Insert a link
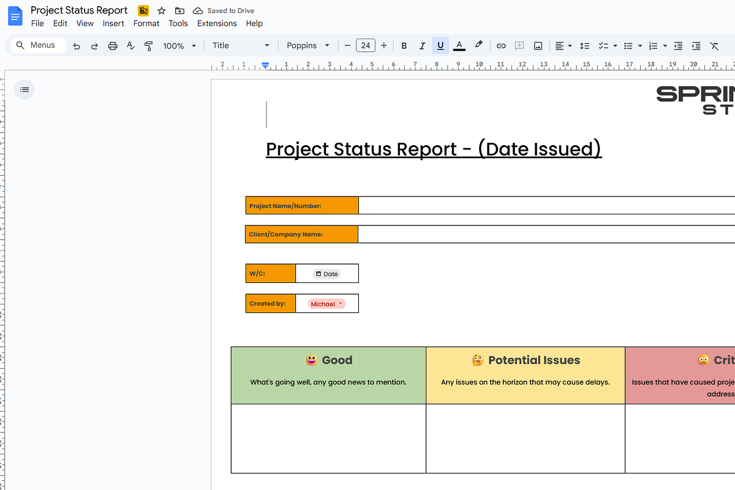This screenshot has width=735, height=490. pyautogui.click(x=501, y=46)
